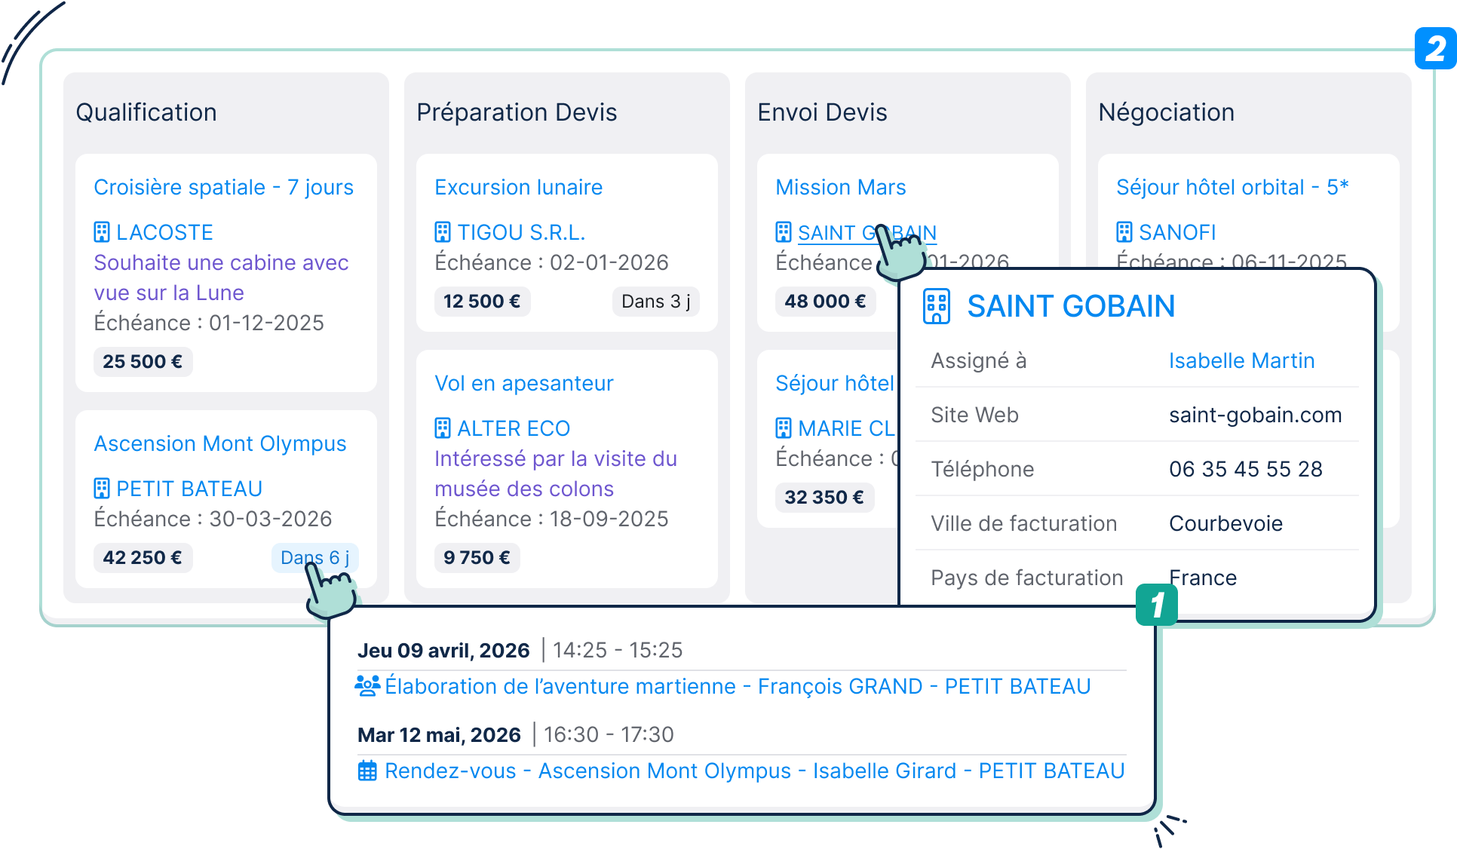Click the building icon next to SANOFI
Image resolution: width=1457 pixels, height=849 pixels.
click(1124, 232)
